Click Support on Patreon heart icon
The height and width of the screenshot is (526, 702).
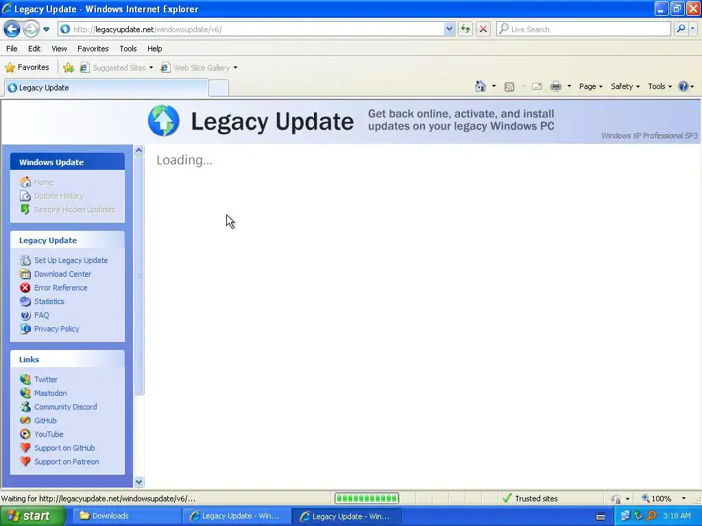(x=25, y=462)
